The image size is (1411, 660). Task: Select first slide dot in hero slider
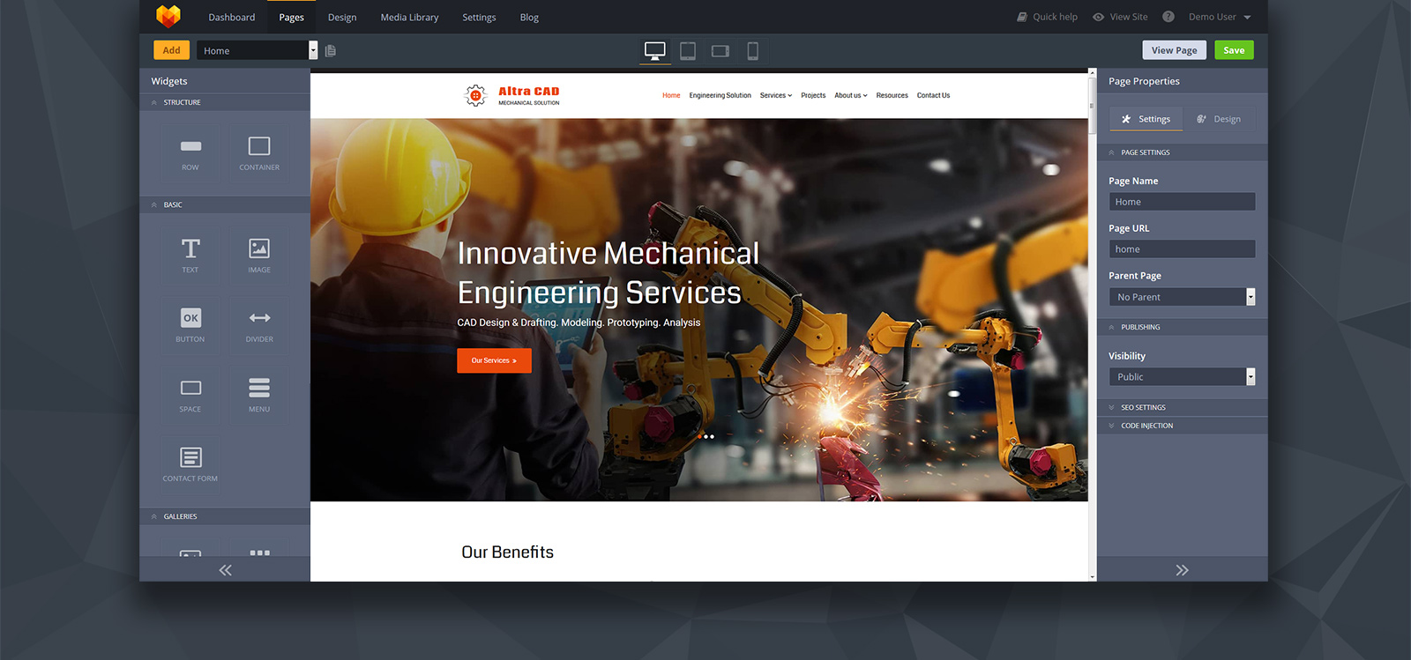699,436
